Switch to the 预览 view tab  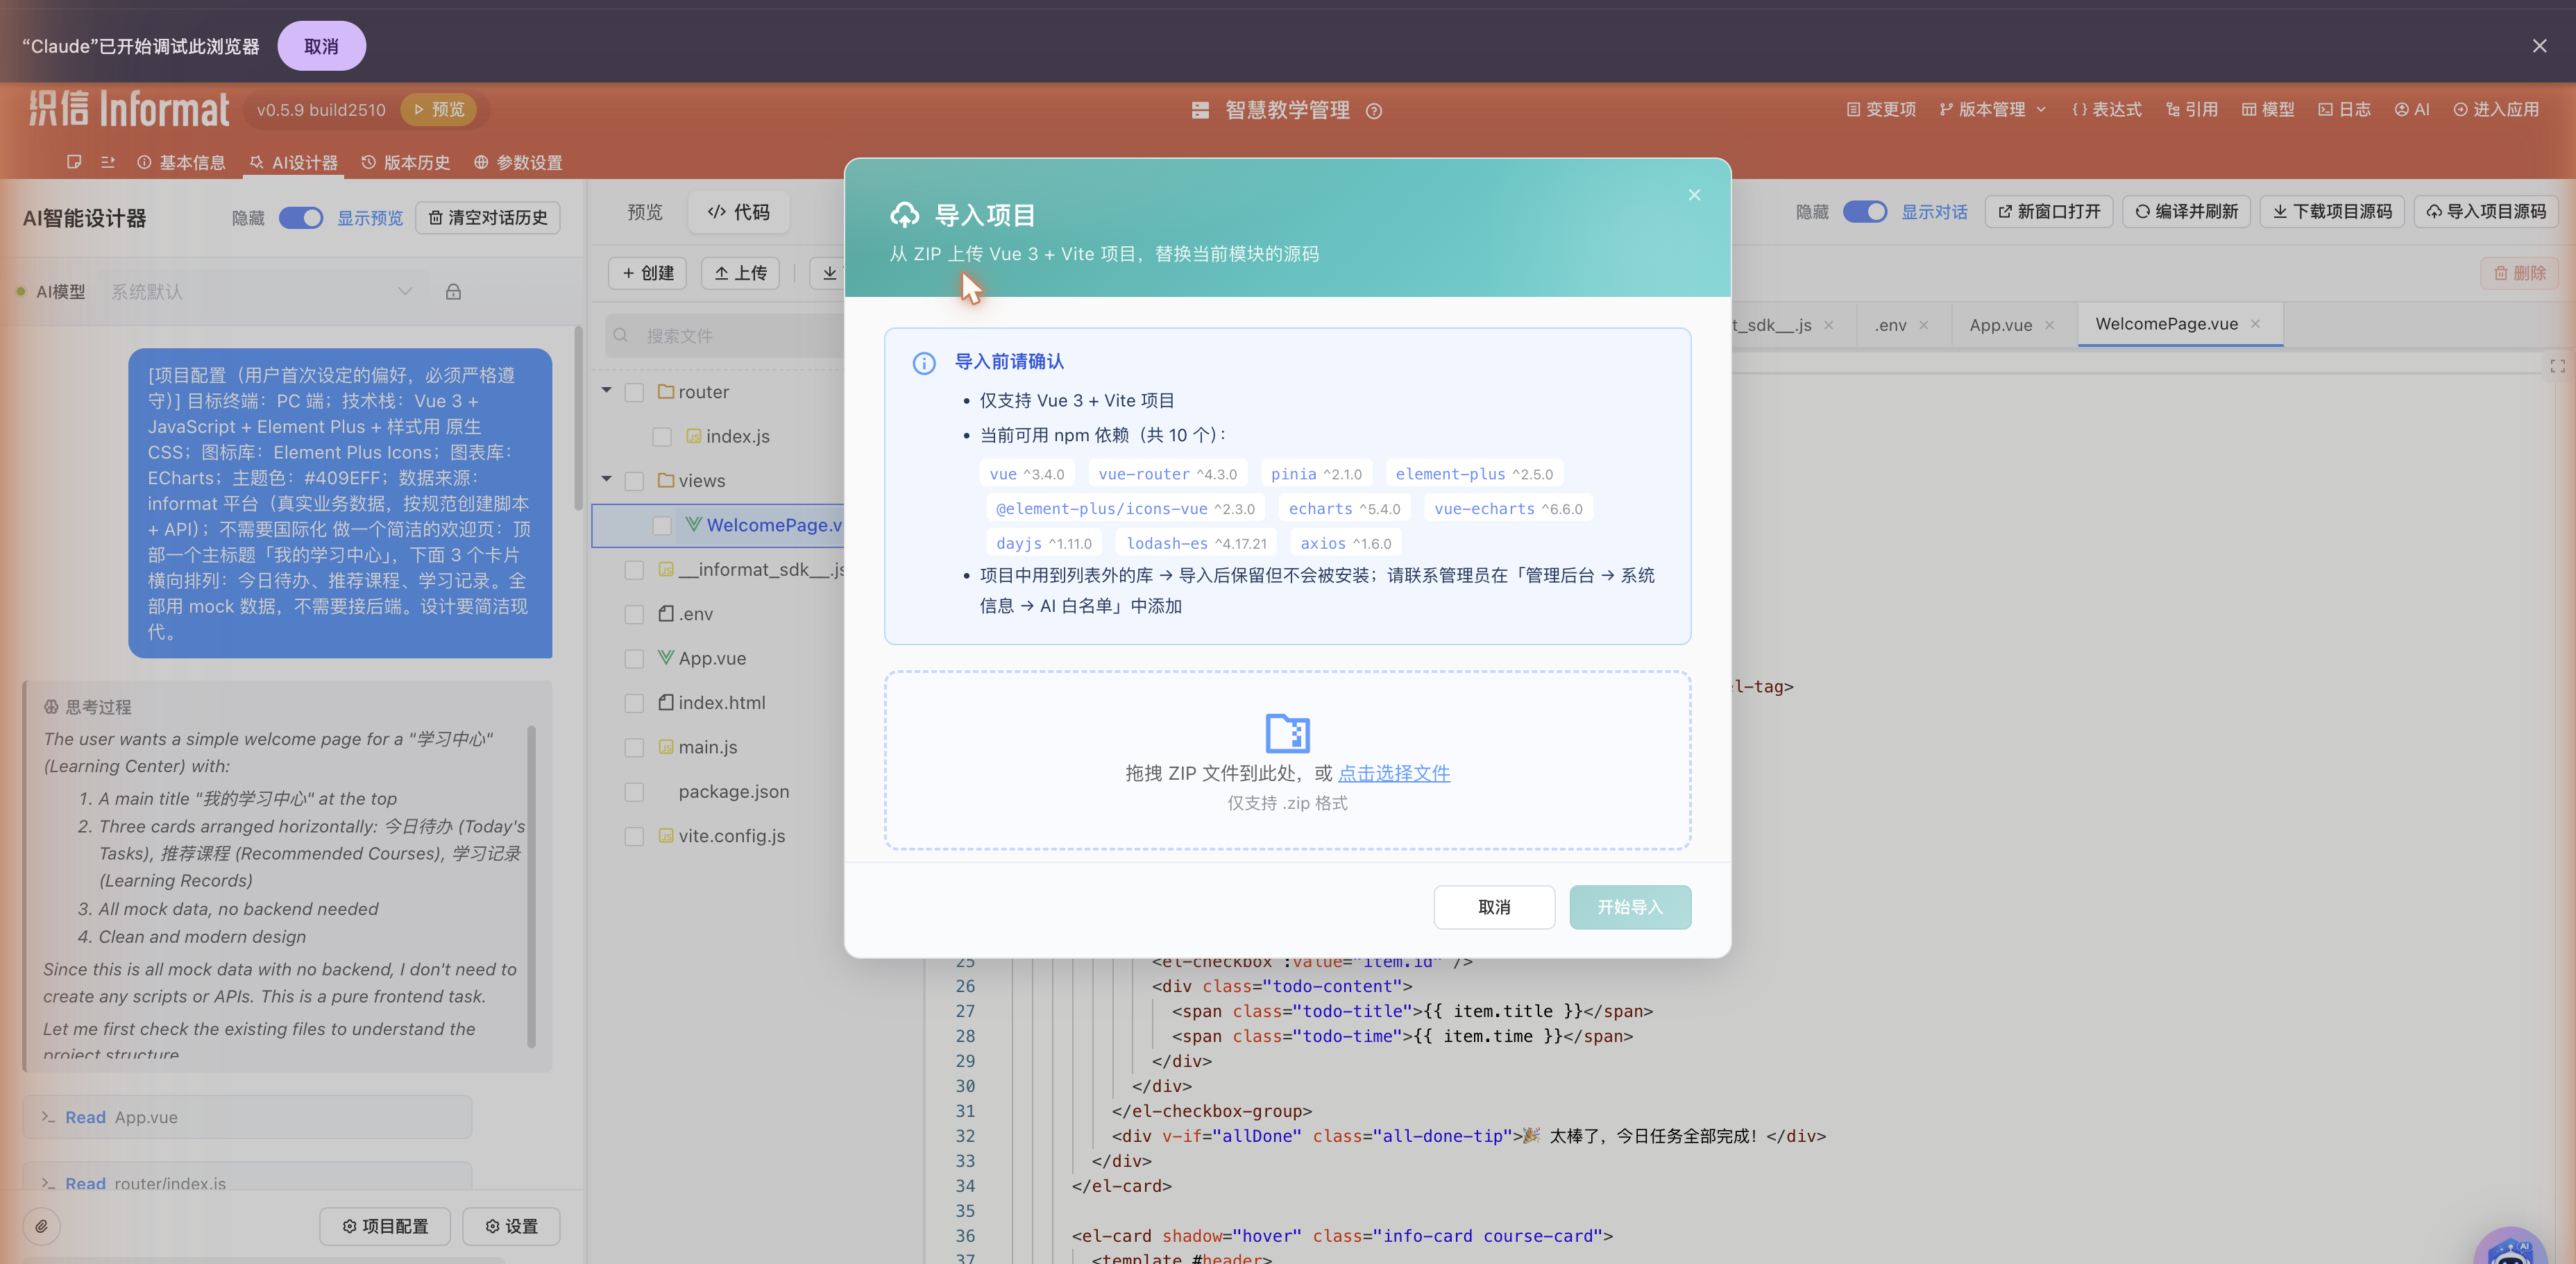(644, 212)
